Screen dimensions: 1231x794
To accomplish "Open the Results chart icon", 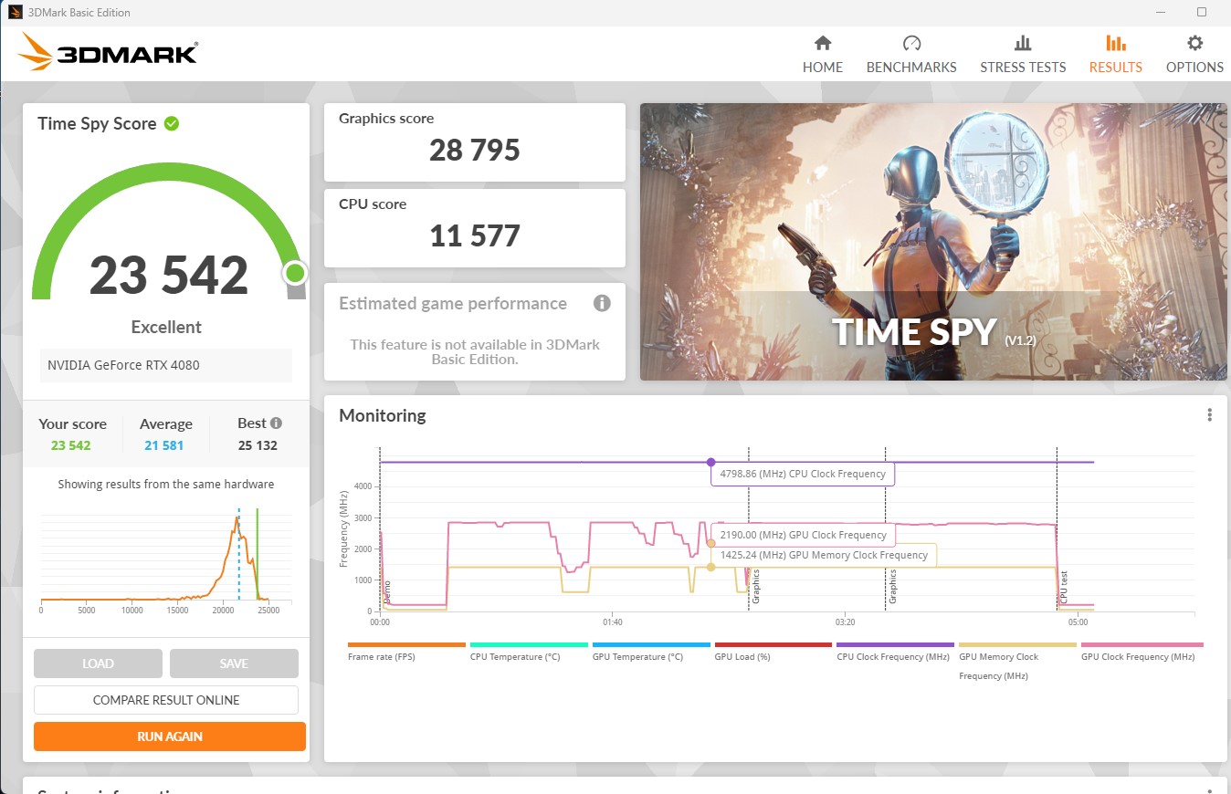I will pyautogui.click(x=1115, y=43).
